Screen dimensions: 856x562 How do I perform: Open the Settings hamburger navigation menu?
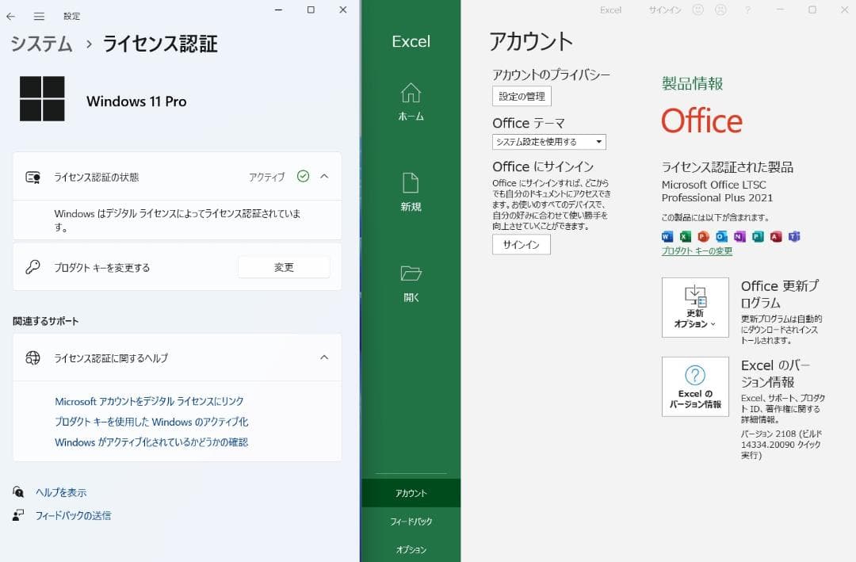[39, 16]
